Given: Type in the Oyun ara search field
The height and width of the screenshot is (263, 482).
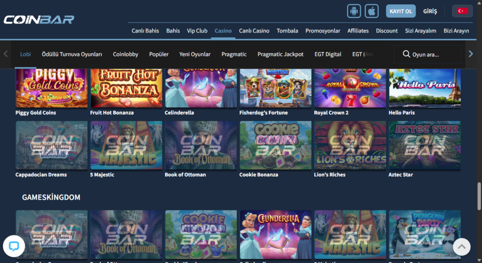Looking at the screenshot, I should pos(433,54).
